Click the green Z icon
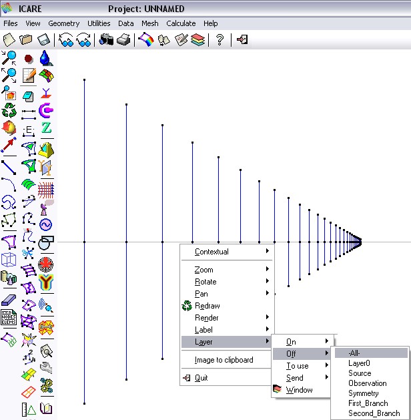This screenshot has height=420, width=411. pyautogui.click(x=46, y=128)
